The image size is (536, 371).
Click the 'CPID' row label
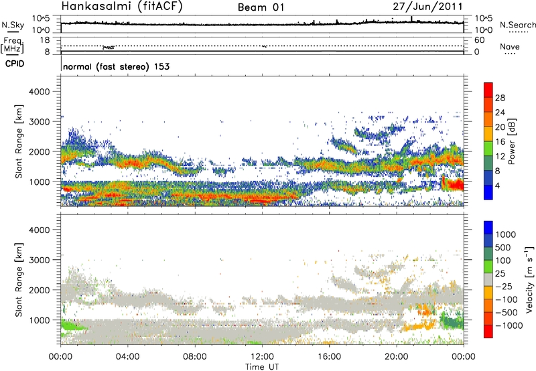click(15, 64)
